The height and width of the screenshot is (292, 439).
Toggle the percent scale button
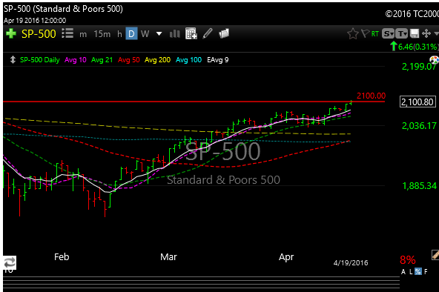click(x=418, y=271)
